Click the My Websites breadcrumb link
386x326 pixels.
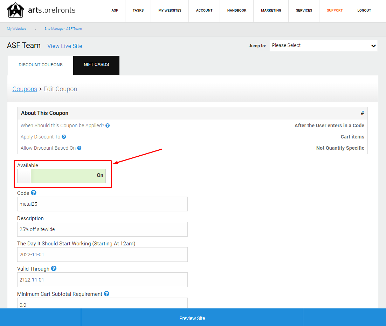point(17,29)
